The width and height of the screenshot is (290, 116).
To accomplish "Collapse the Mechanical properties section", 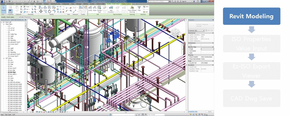I will pyautogui.click(x=213, y=33).
